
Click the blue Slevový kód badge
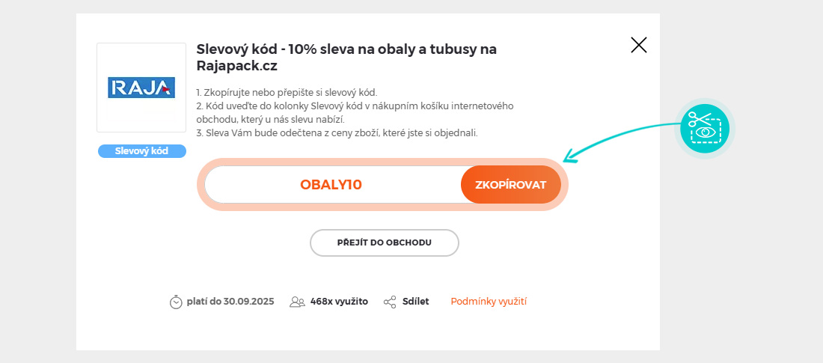click(x=141, y=151)
